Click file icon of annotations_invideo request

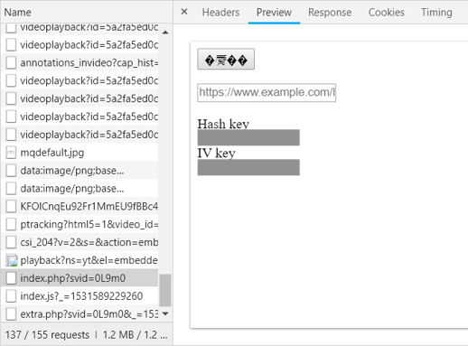[11, 63]
